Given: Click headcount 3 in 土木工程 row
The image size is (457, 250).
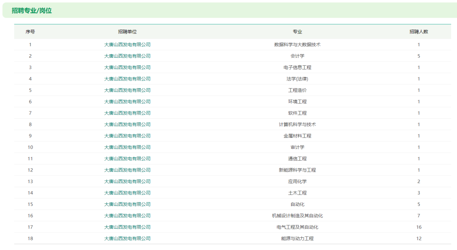Looking at the screenshot, I should coord(419,192).
